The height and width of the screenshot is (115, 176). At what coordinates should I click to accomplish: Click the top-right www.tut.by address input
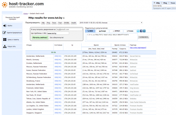click(164, 6)
